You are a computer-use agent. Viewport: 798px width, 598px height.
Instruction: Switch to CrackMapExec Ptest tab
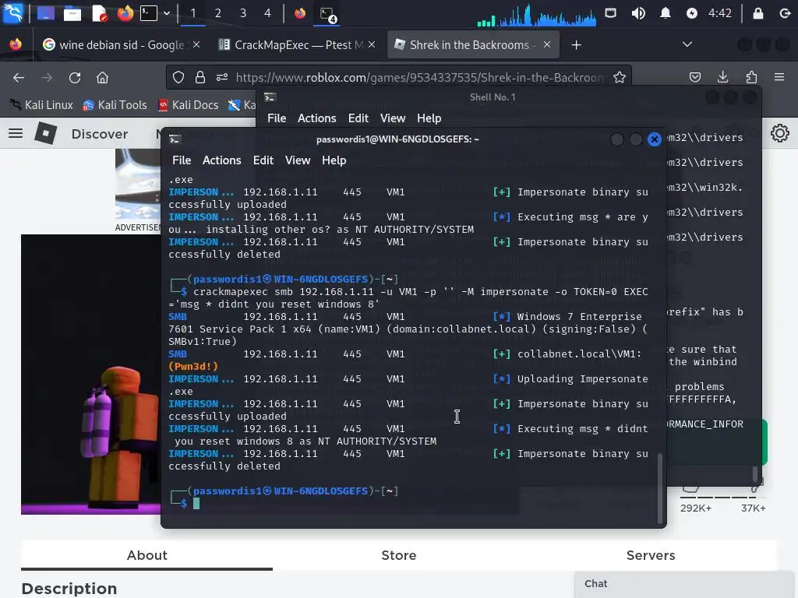coord(297,44)
